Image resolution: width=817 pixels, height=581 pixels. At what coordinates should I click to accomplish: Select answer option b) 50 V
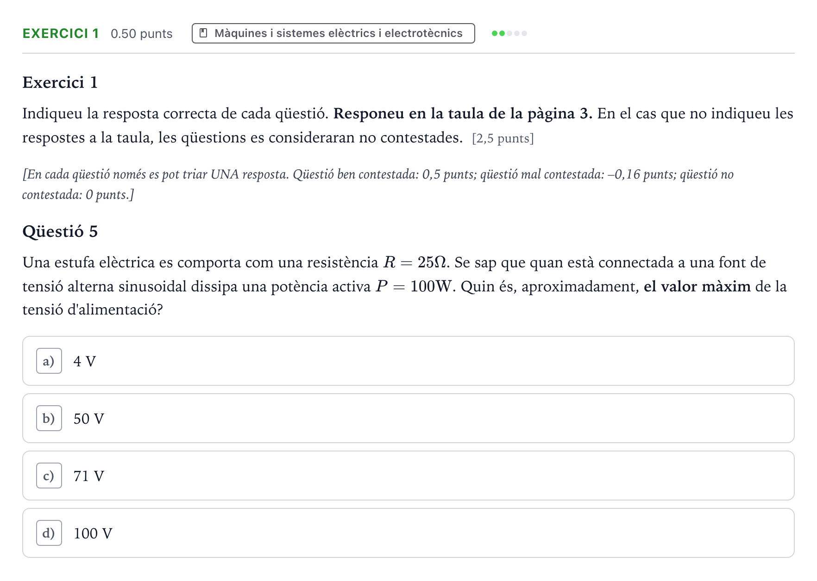(x=408, y=418)
